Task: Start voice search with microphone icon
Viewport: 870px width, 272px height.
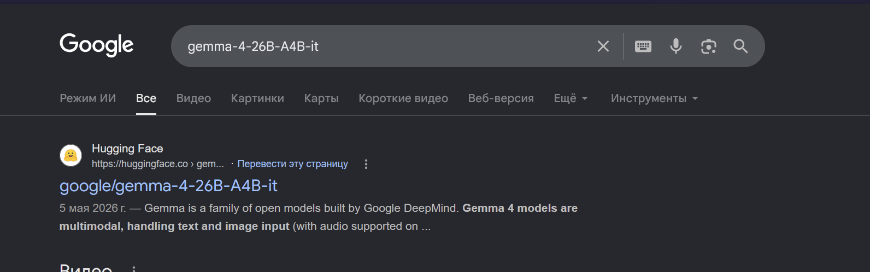Action: click(676, 46)
